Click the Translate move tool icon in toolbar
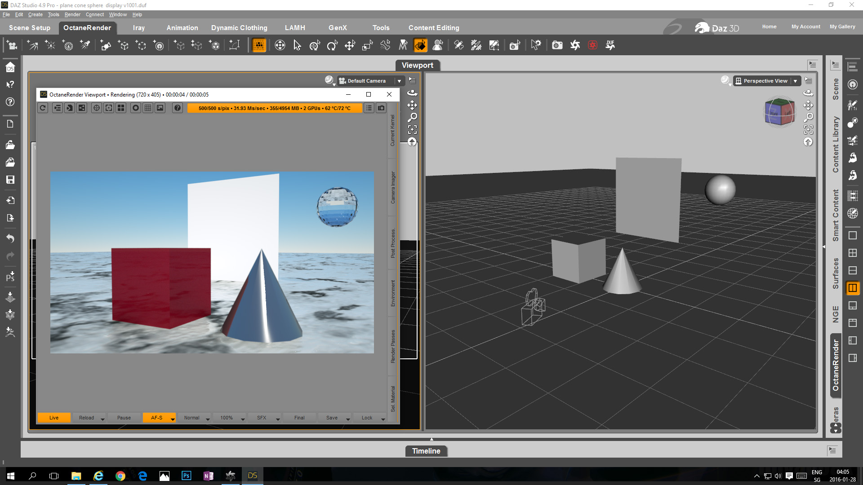The width and height of the screenshot is (863, 485). pyautogui.click(x=350, y=45)
